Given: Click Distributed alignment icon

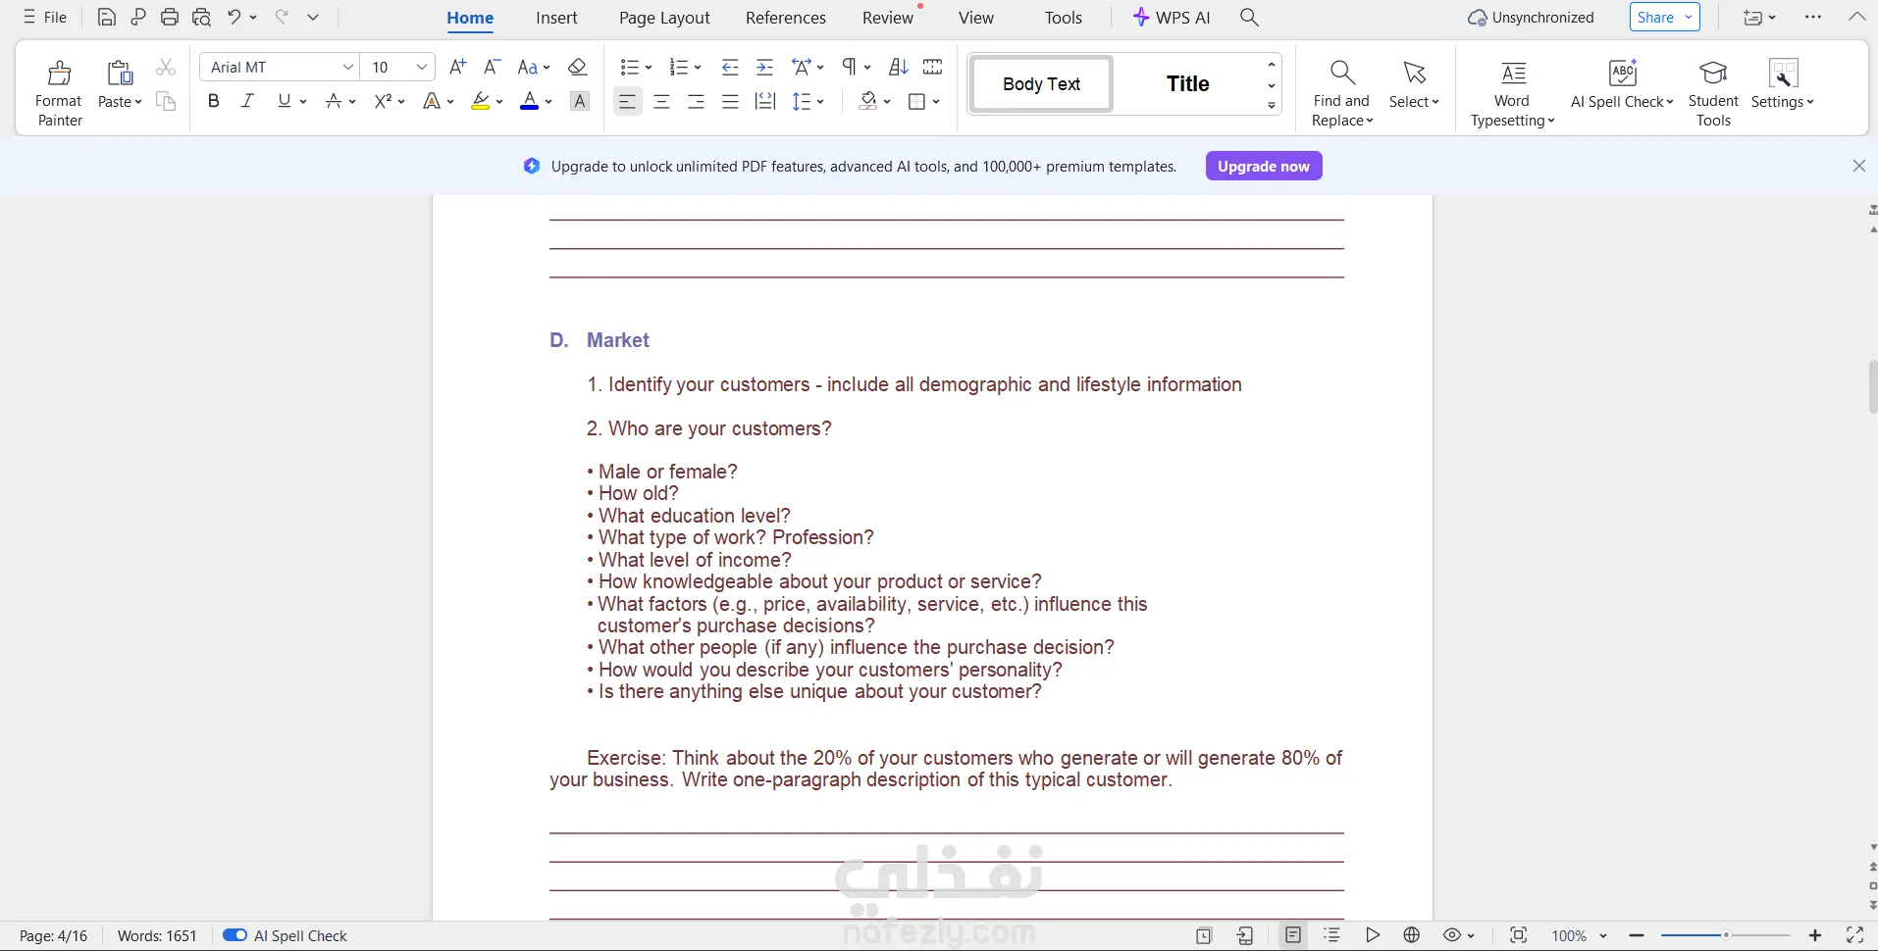Looking at the screenshot, I should coord(765,101).
